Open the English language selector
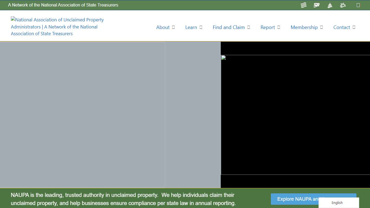Screen dimensions: 370x208 [337, 203]
